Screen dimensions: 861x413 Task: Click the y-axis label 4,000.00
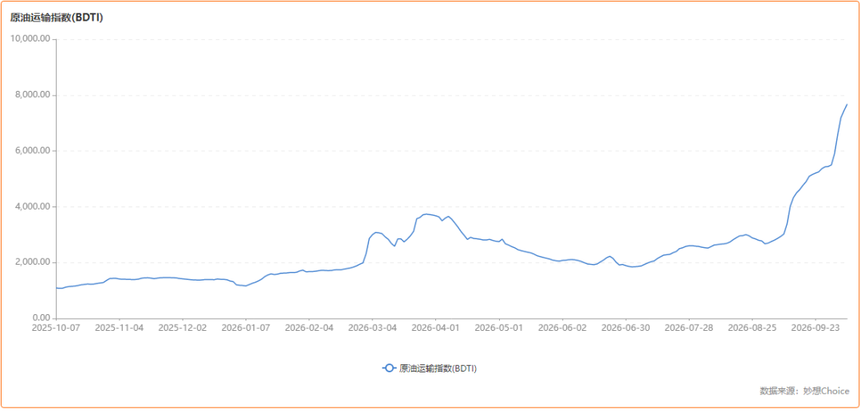pyautogui.click(x=33, y=206)
